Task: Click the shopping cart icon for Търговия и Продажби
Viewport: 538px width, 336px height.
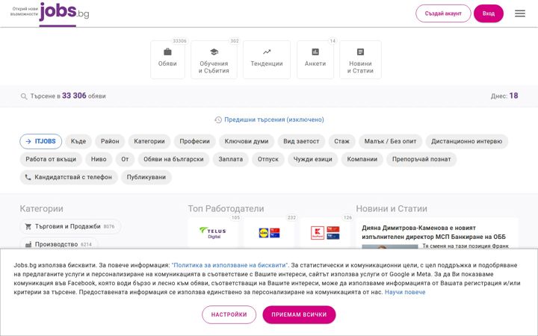Action: [28, 227]
